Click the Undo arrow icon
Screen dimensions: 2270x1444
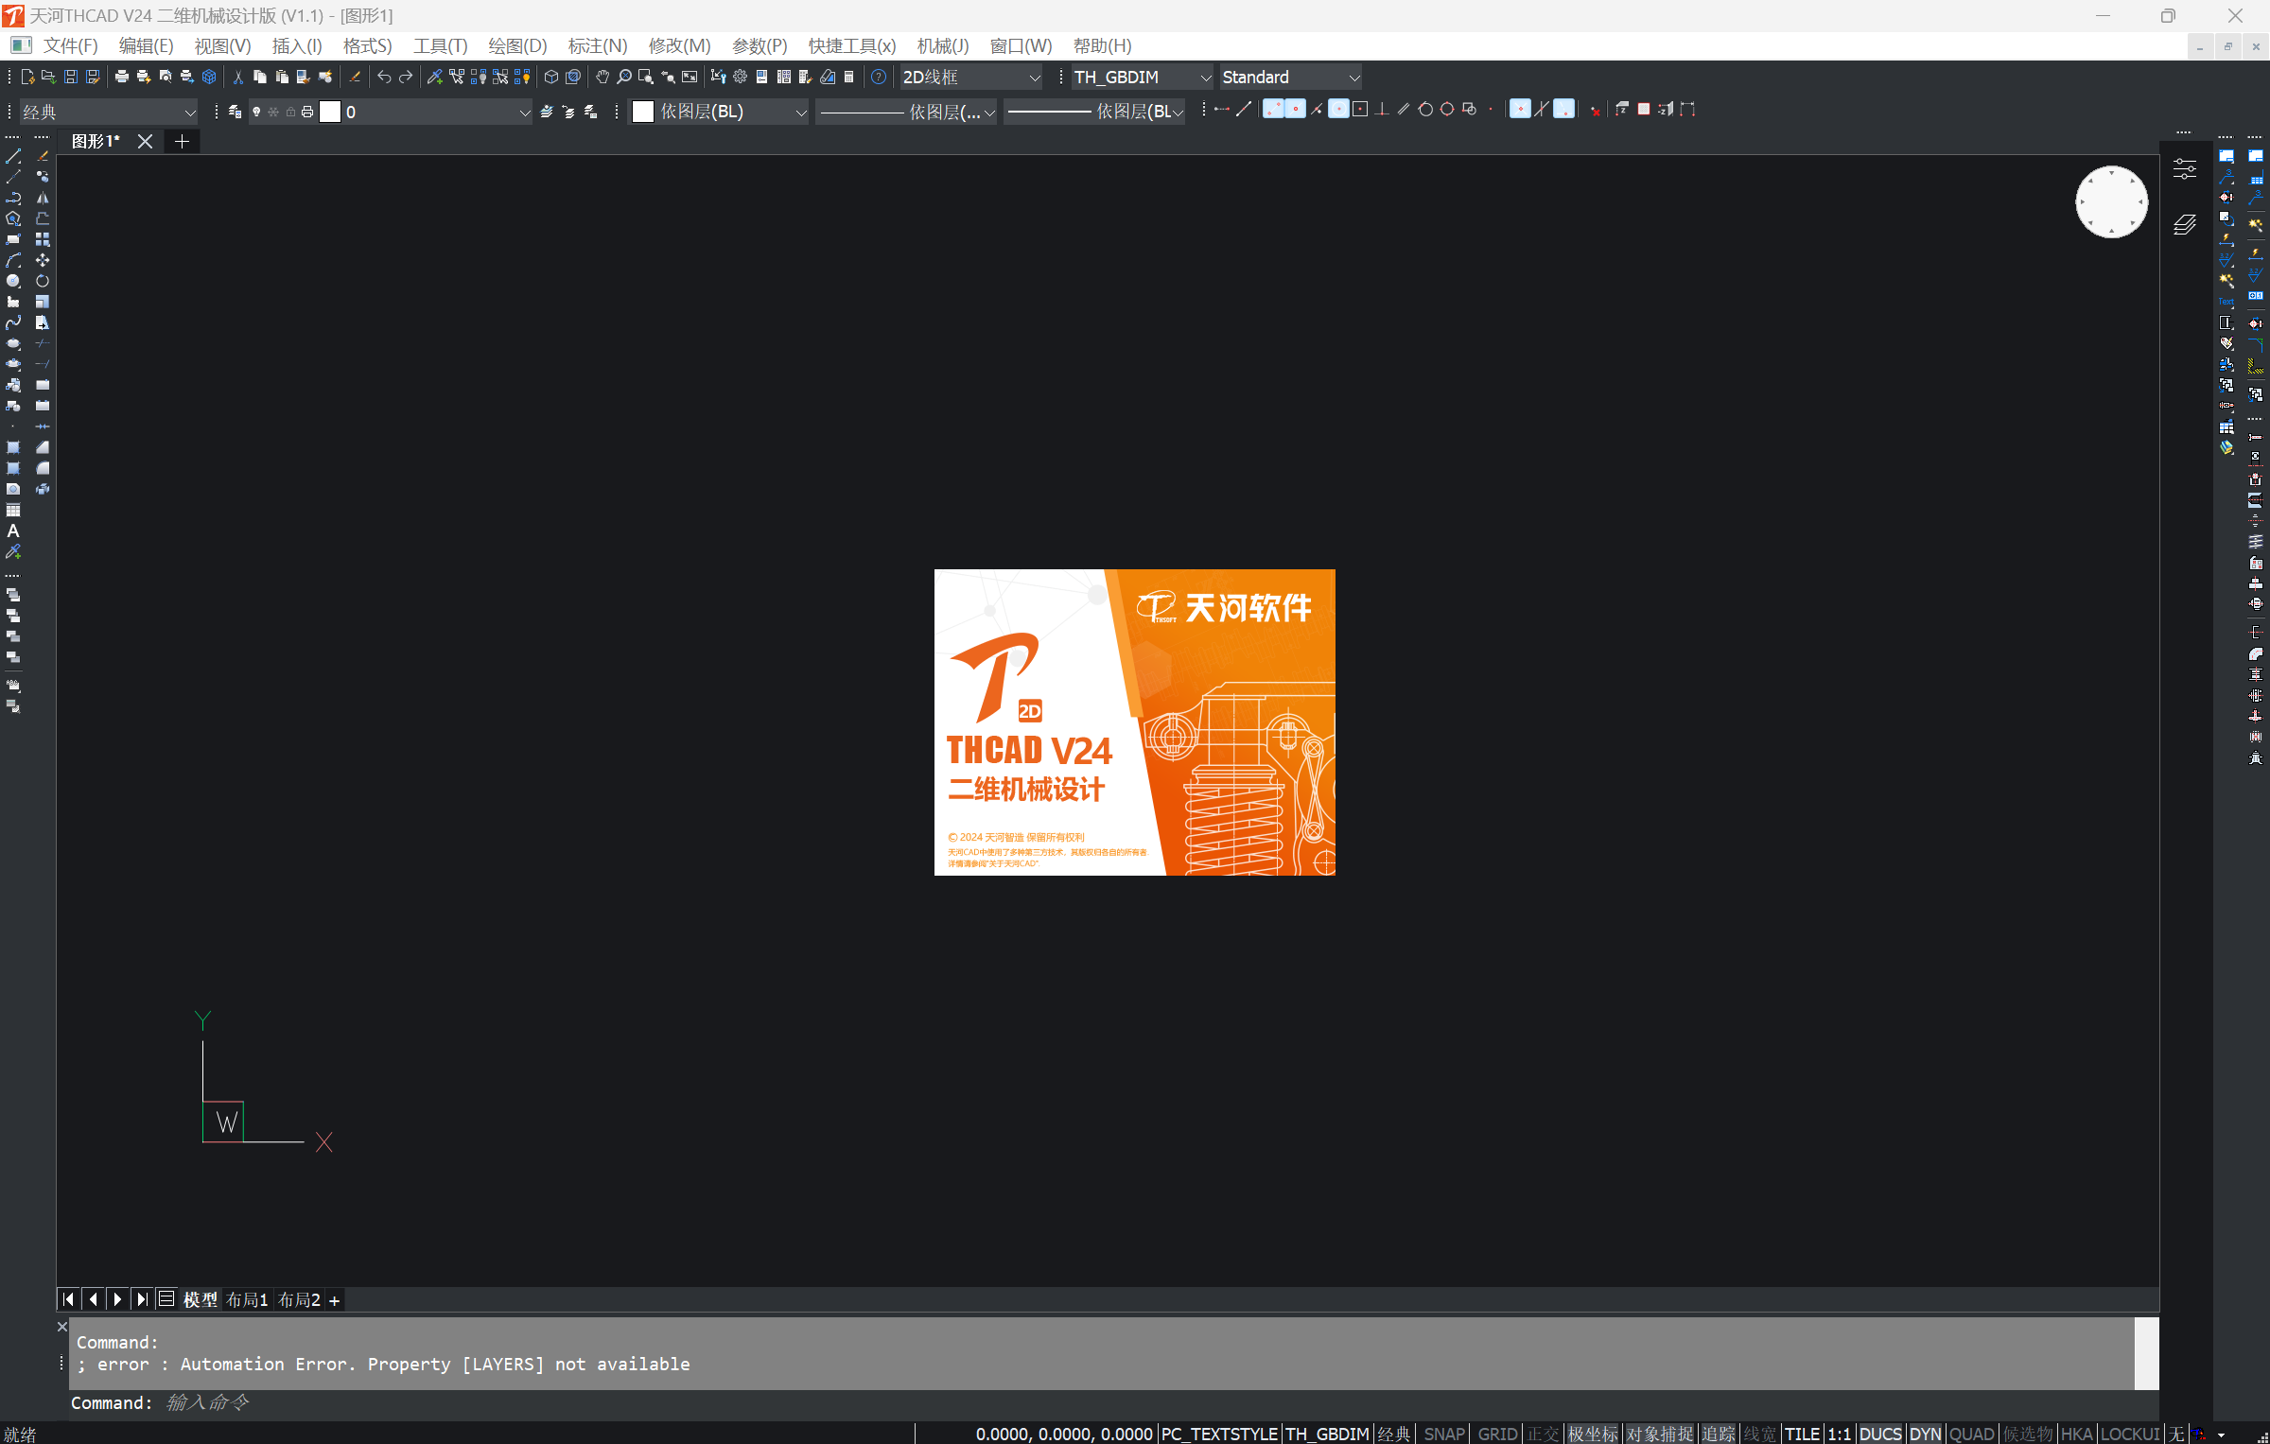click(384, 78)
